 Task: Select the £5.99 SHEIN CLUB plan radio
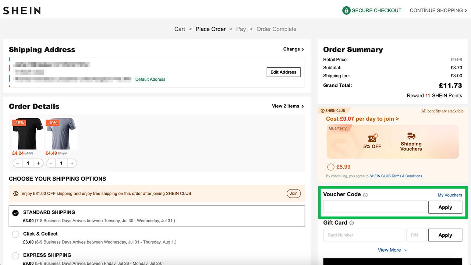pyautogui.click(x=331, y=167)
